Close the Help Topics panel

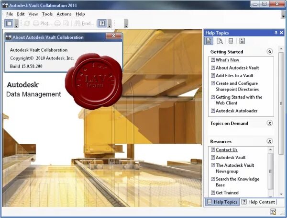click(282, 33)
